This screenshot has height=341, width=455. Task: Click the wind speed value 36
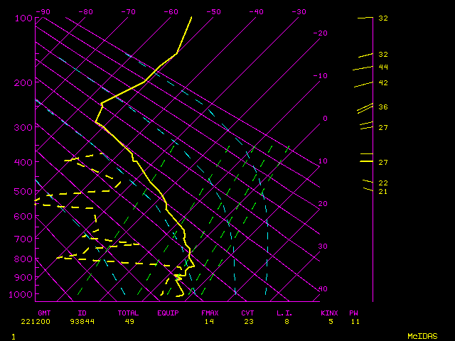(383, 107)
